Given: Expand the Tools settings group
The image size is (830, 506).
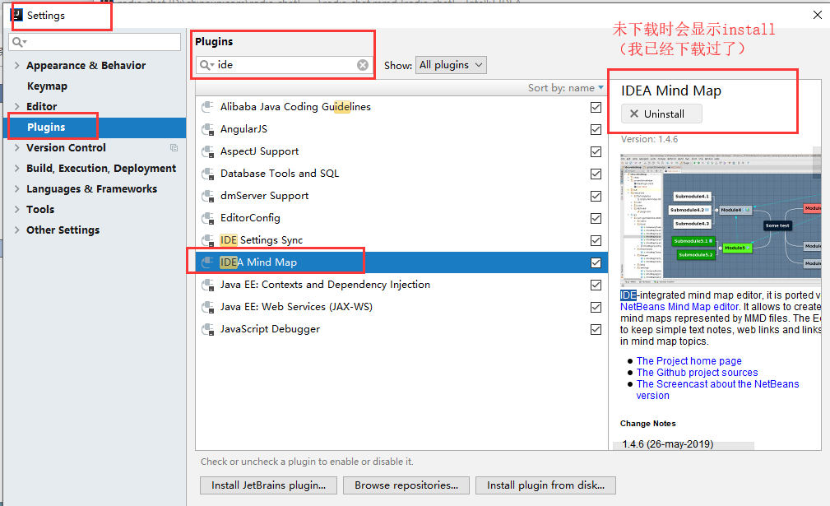Looking at the screenshot, I should [17, 210].
